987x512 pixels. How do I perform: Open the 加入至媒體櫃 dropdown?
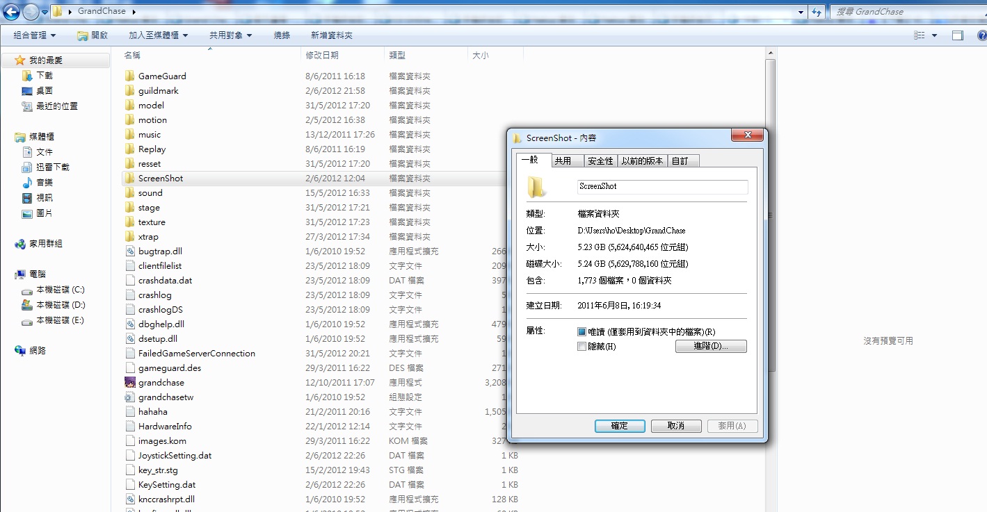159,35
